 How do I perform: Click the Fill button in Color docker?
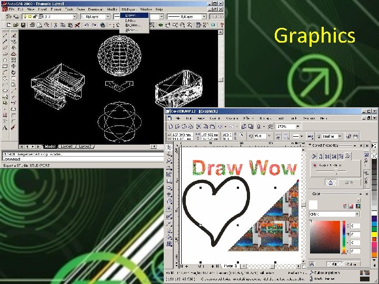[334, 264]
